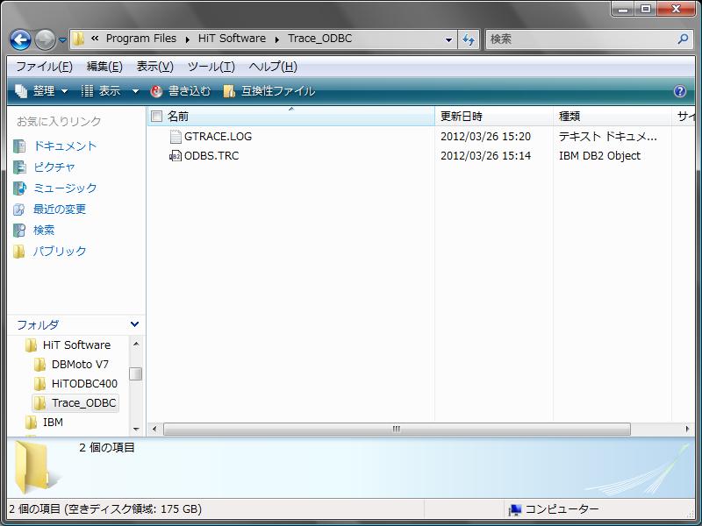The image size is (702, 526).
Task: Select the GTRACE.LOG file
Action: click(218, 137)
